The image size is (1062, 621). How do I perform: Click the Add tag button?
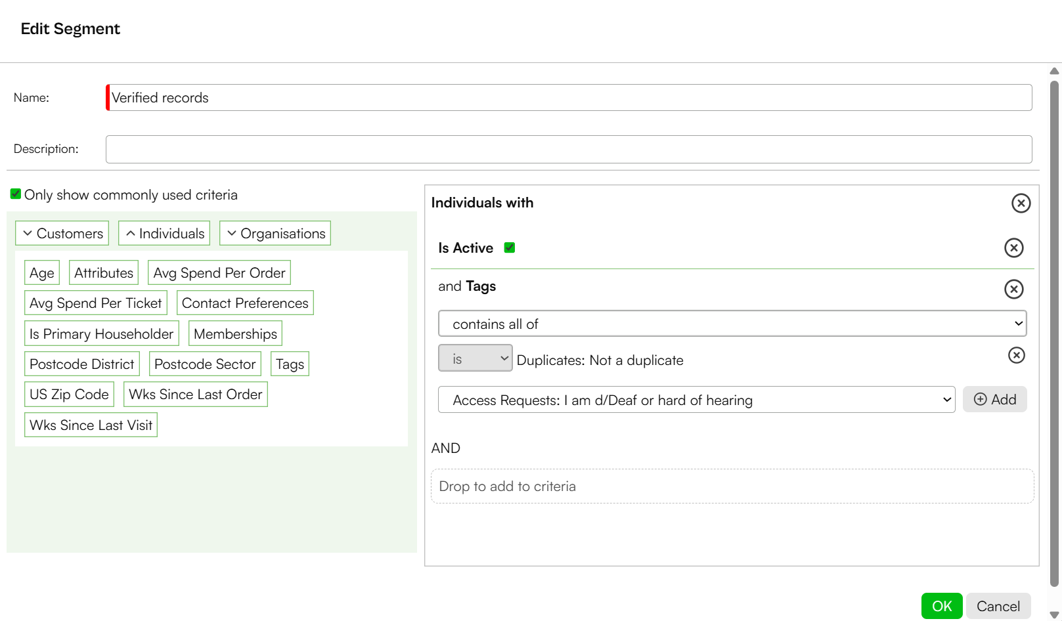[995, 399]
